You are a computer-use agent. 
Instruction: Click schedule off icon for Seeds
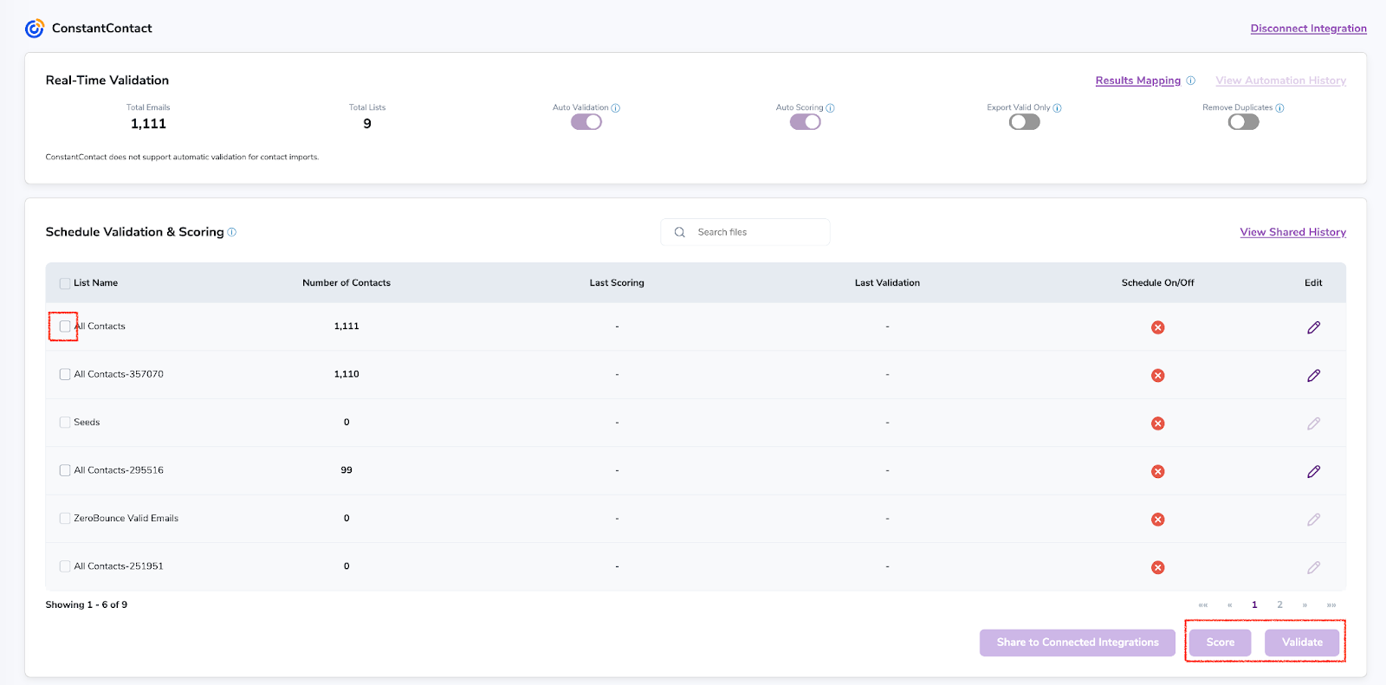(x=1157, y=423)
